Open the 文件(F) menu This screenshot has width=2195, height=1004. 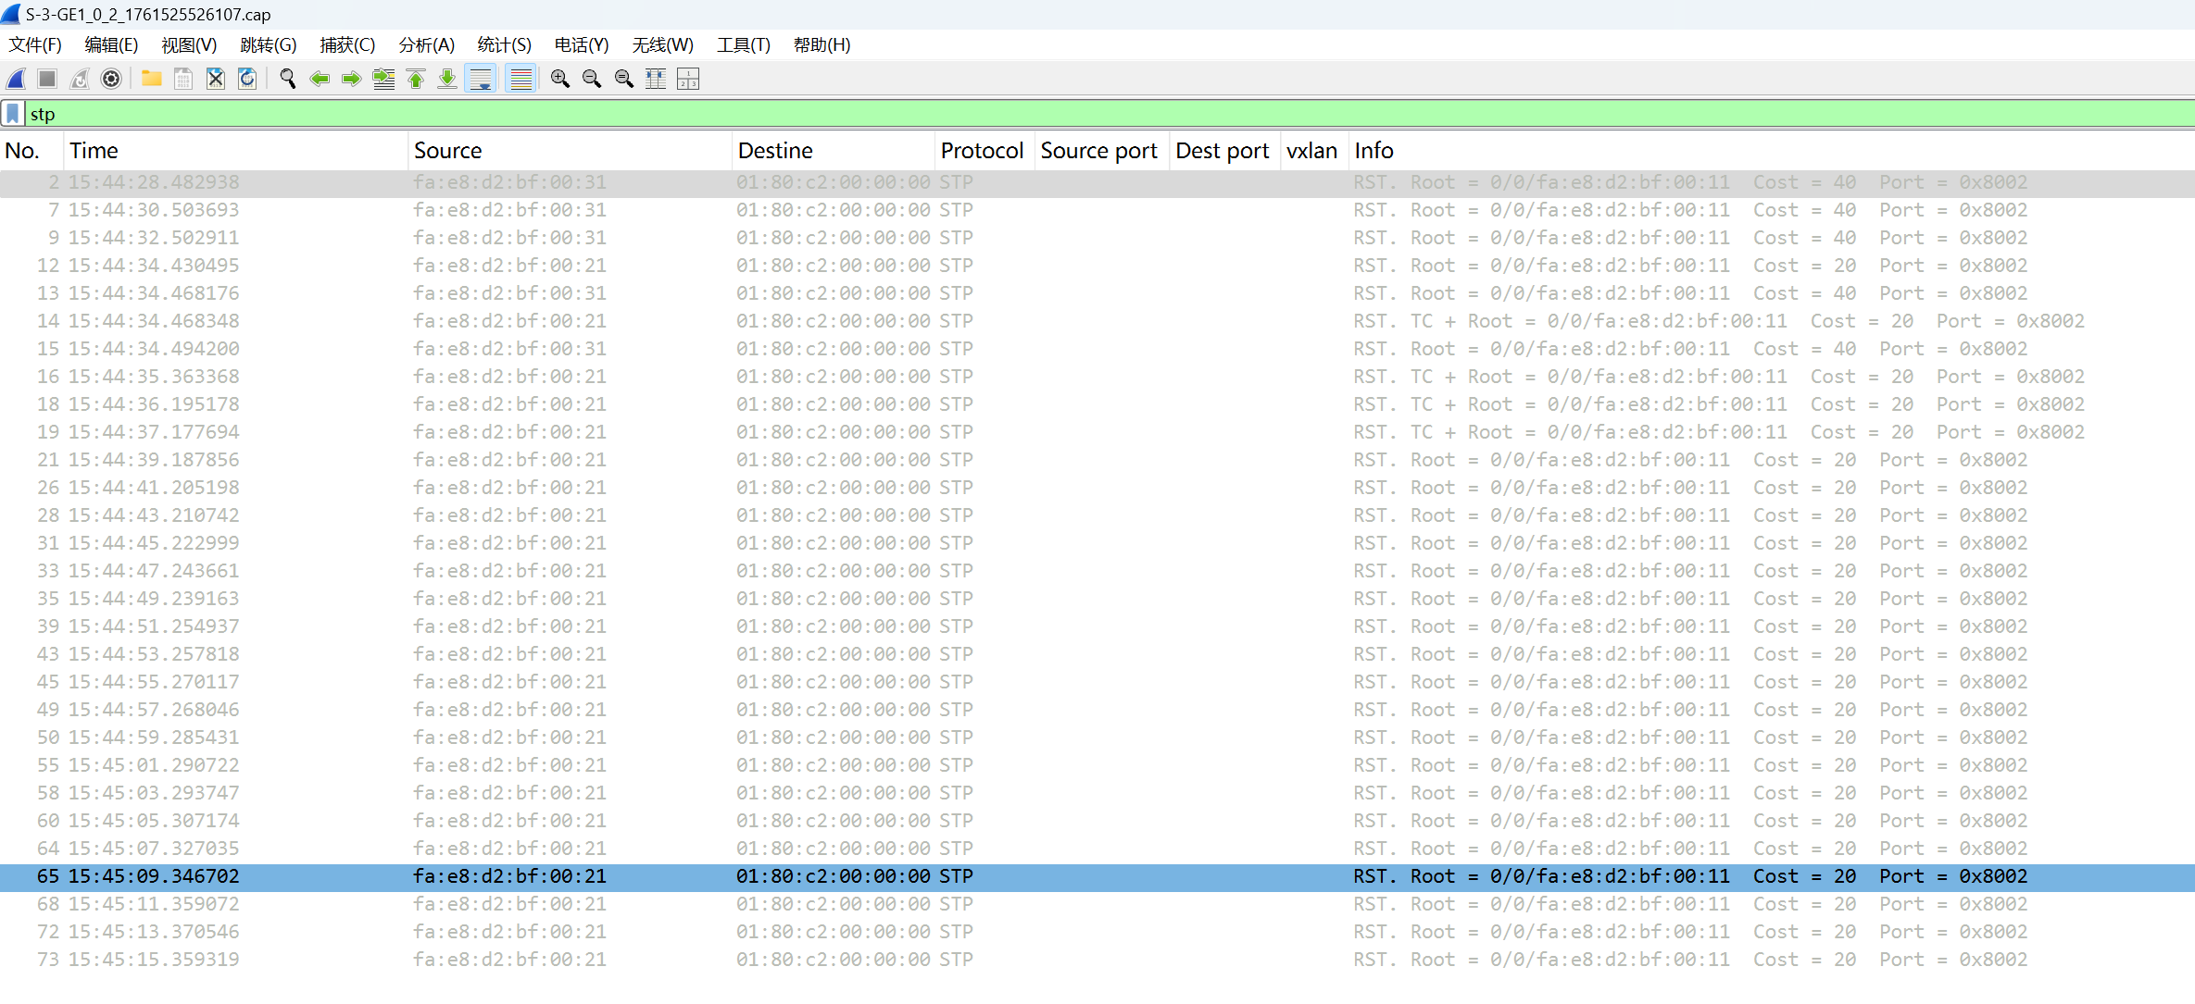[x=35, y=44]
